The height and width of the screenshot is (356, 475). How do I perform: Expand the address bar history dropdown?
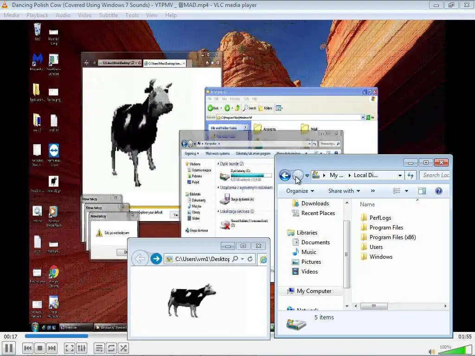tap(400, 176)
